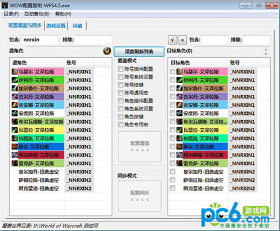Click the left 包含 field containing nnrxin
Viewport: 280px width, 231px height.
coord(40,40)
